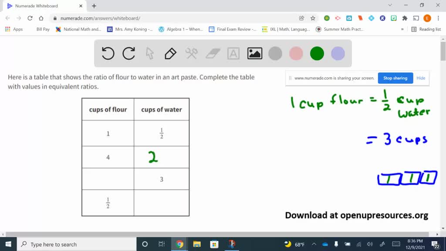
Task: Reload the current page
Action: click(30, 18)
